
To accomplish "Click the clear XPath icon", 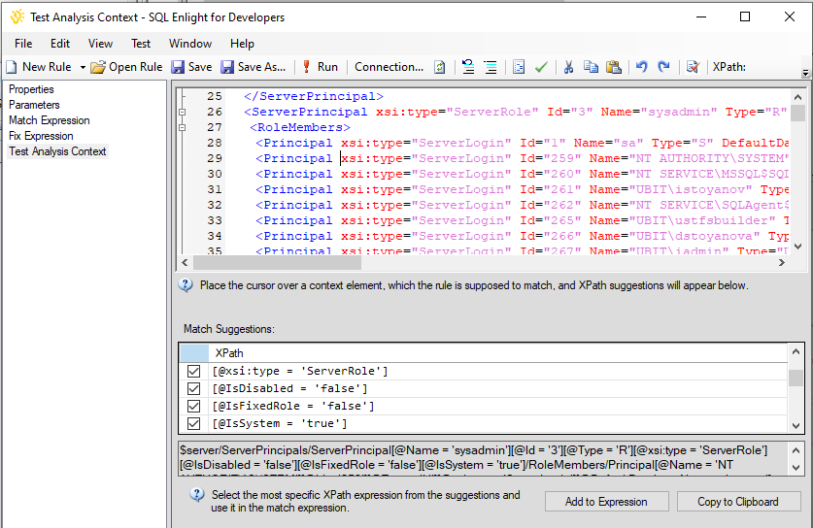I will coord(693,67).
